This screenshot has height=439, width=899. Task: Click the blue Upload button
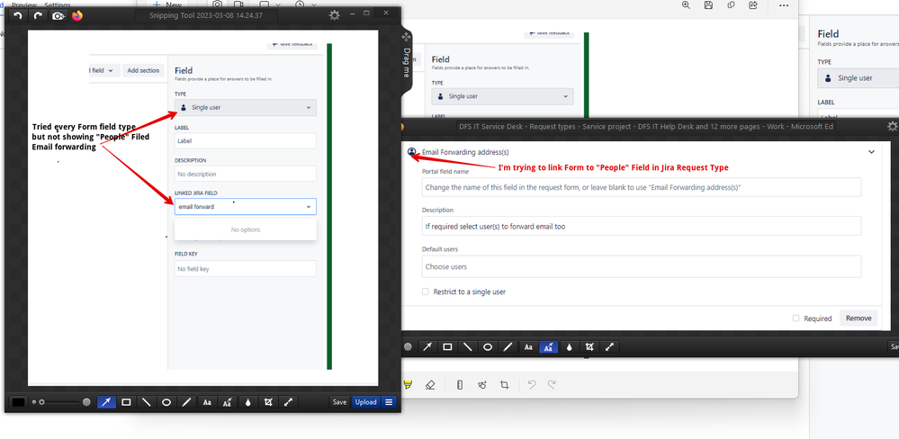pos(365,402)
